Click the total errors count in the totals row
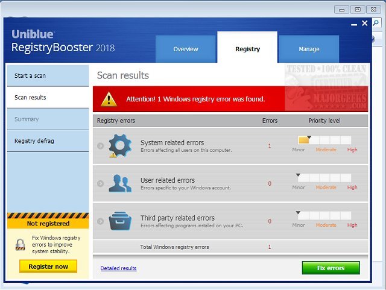The image size is (386, 290). [270, 247]
